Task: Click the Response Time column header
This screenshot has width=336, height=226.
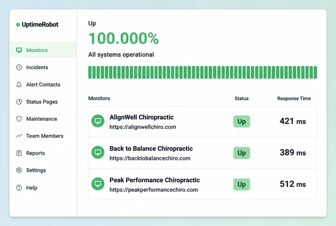Action: 294,98
